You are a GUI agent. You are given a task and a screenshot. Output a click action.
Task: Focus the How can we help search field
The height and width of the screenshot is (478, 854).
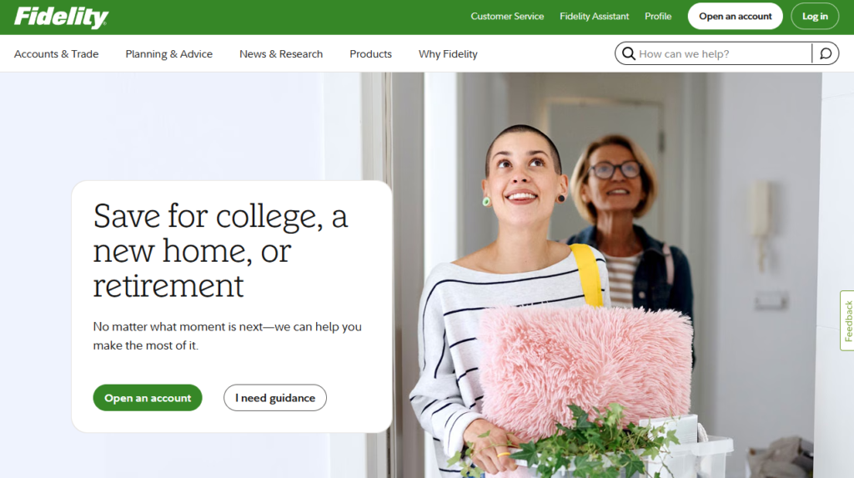point(724,53)
